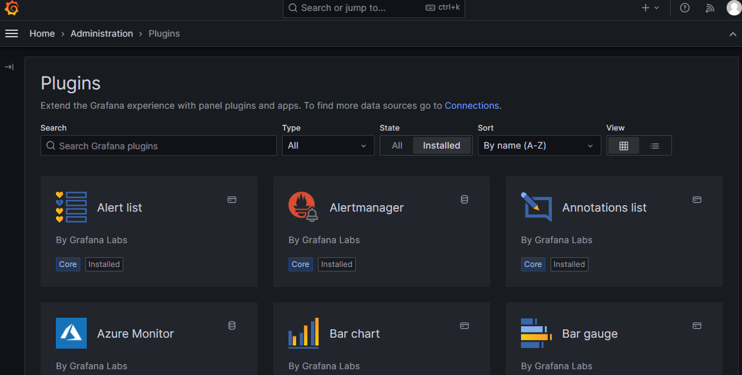Click the Bar gauge plugin icon
The height and width of the screenshot is (375, 742).
[536, 333]
